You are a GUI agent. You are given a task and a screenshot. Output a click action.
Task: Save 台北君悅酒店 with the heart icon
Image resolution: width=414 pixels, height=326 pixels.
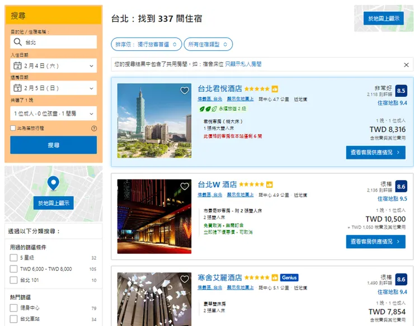tap(185, 91)
